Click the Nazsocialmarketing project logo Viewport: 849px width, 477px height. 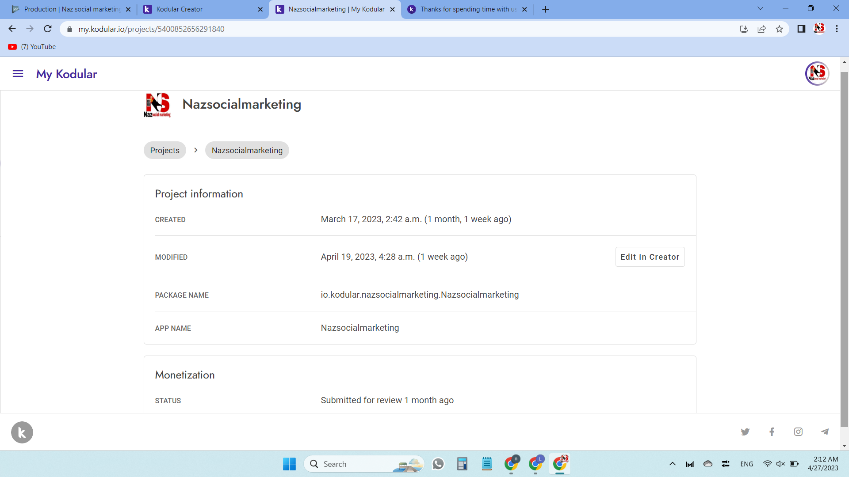(x=157, y=105)
